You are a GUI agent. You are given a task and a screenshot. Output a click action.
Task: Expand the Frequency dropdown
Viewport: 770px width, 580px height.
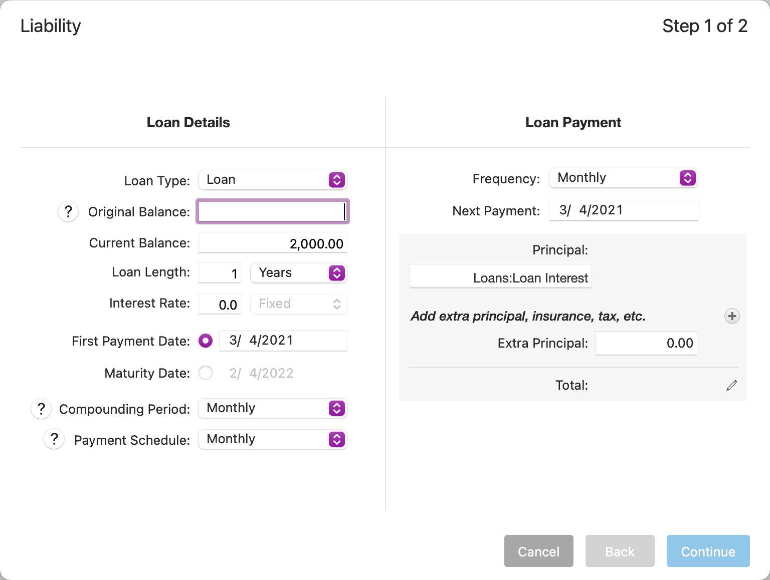click(623, 178)
